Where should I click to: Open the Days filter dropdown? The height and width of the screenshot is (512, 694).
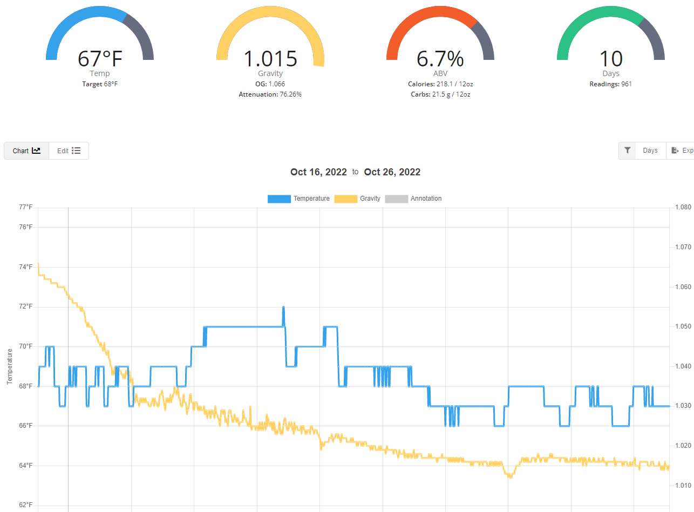650,151
